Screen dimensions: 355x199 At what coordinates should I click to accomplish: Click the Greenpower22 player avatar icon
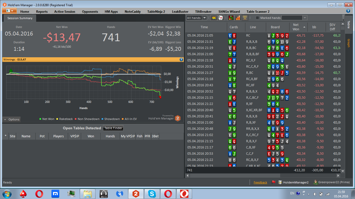point(315,182)
